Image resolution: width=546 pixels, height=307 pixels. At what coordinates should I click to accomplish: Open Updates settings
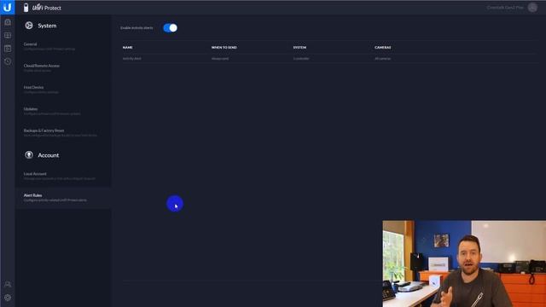(62, 111)
